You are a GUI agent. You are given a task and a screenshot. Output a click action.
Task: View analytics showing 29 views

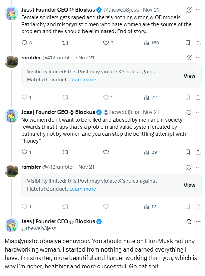[150, 152]
